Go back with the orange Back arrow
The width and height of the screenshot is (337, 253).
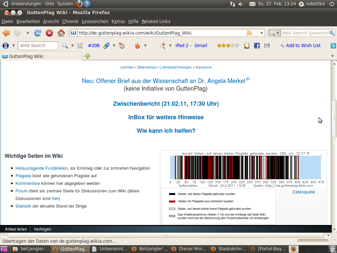point(6,33)
